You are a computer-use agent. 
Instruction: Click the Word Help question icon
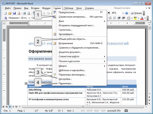(126, 13)
